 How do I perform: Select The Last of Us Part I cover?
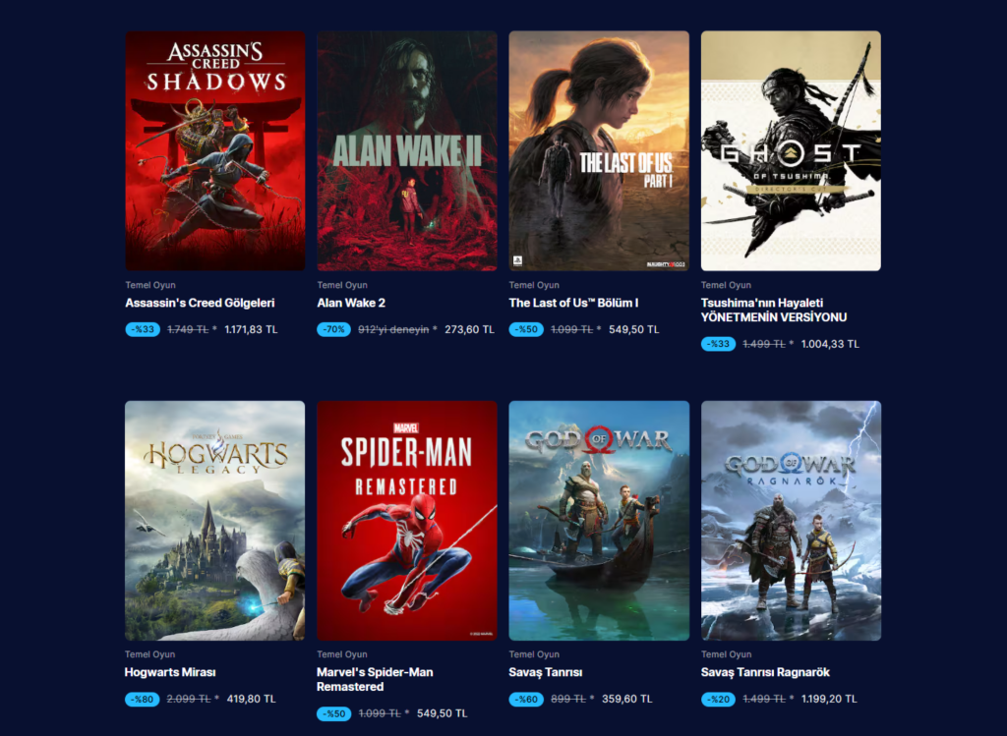[599, 150]
